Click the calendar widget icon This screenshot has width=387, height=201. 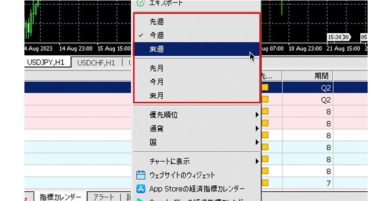coord(141,175)
